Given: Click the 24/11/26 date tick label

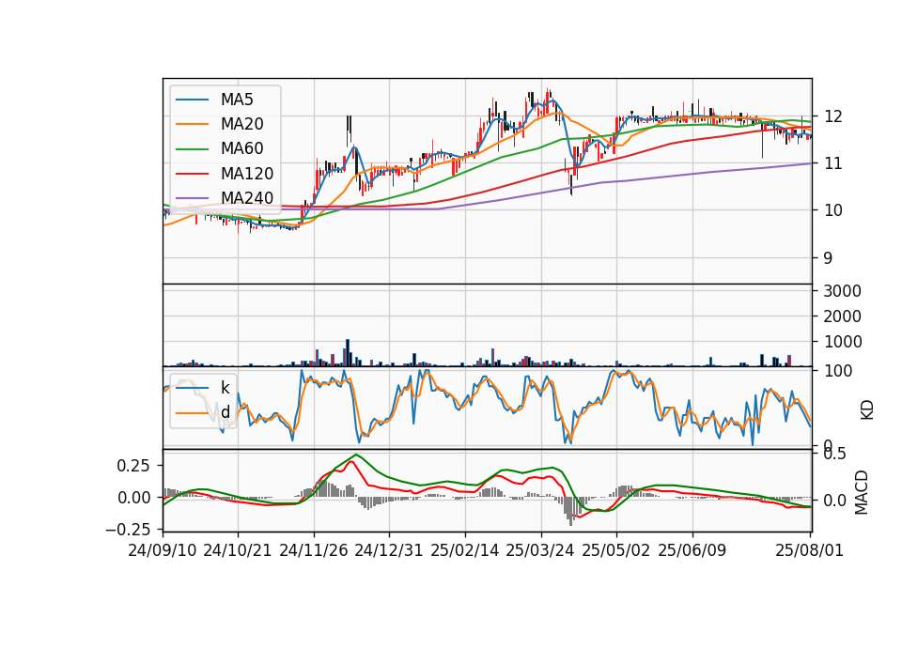Looking at the screenshot, I should [314, 550].
